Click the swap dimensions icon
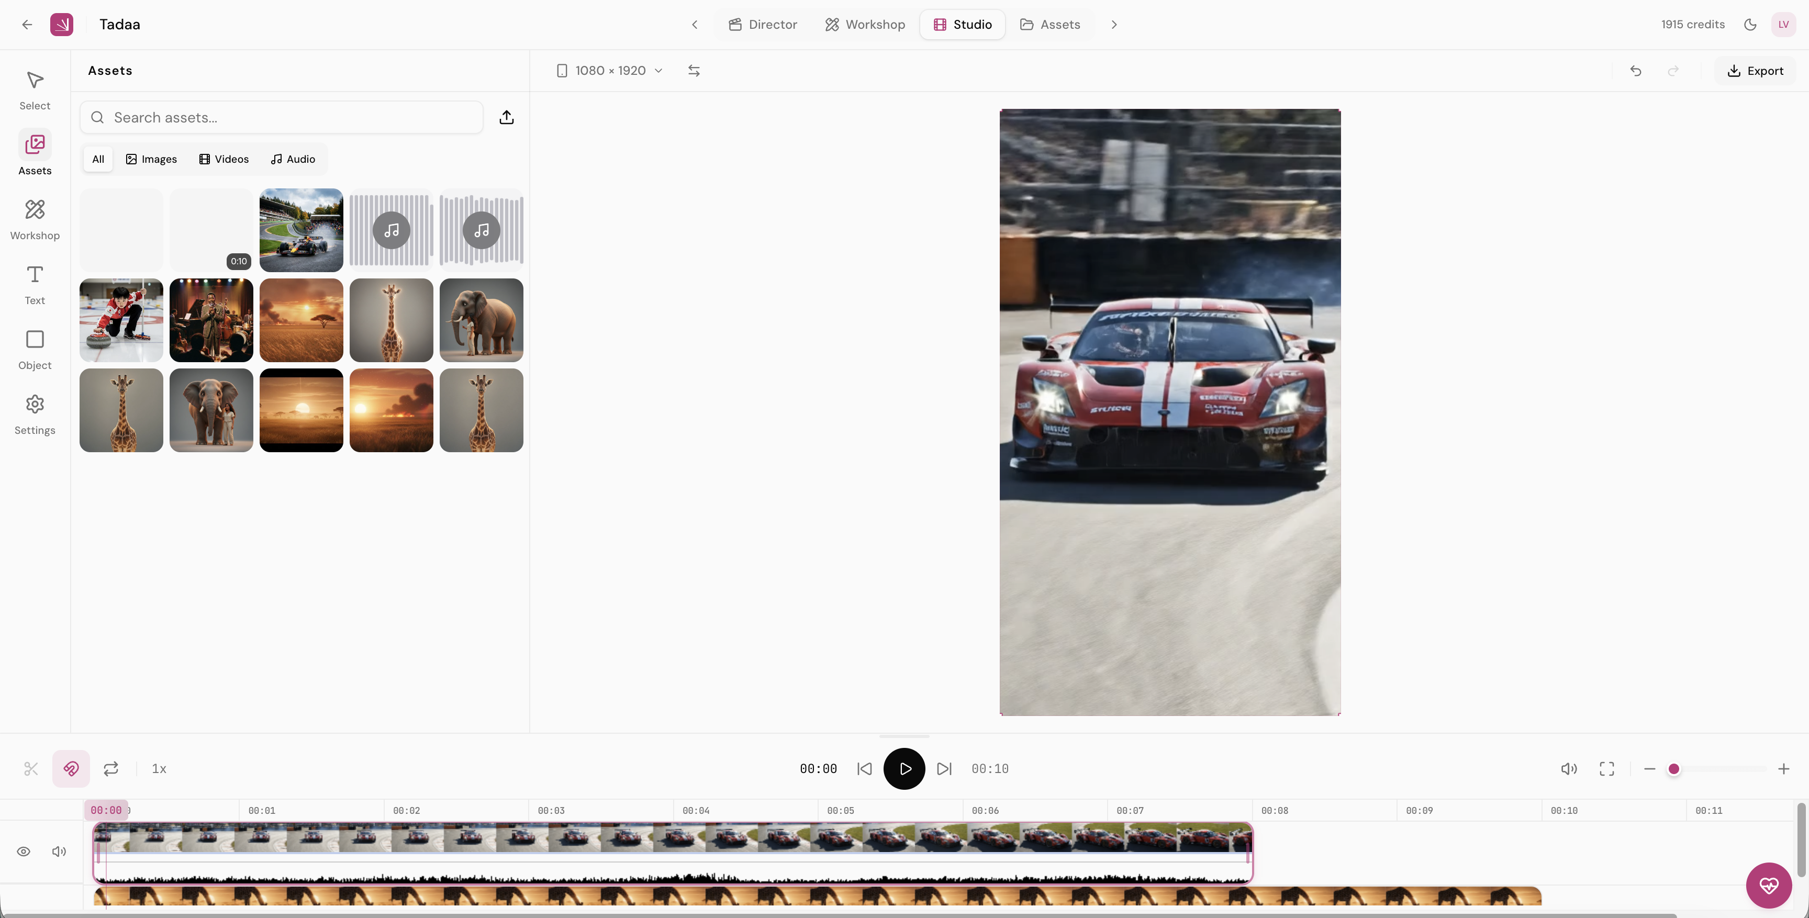 click(693, 70)
